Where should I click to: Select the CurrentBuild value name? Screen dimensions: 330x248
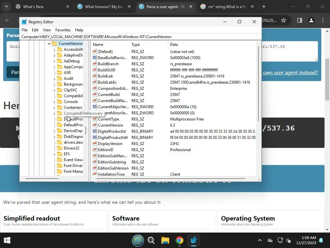109,95
